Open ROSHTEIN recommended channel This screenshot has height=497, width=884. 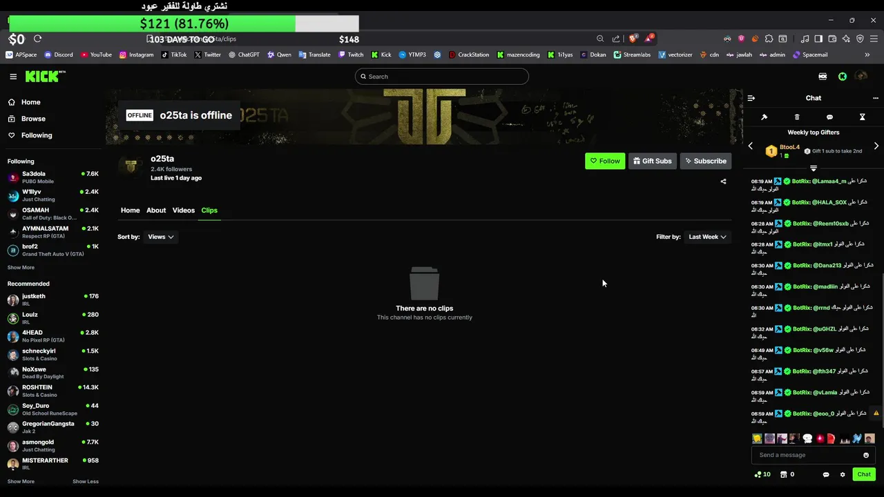[53, 391]
